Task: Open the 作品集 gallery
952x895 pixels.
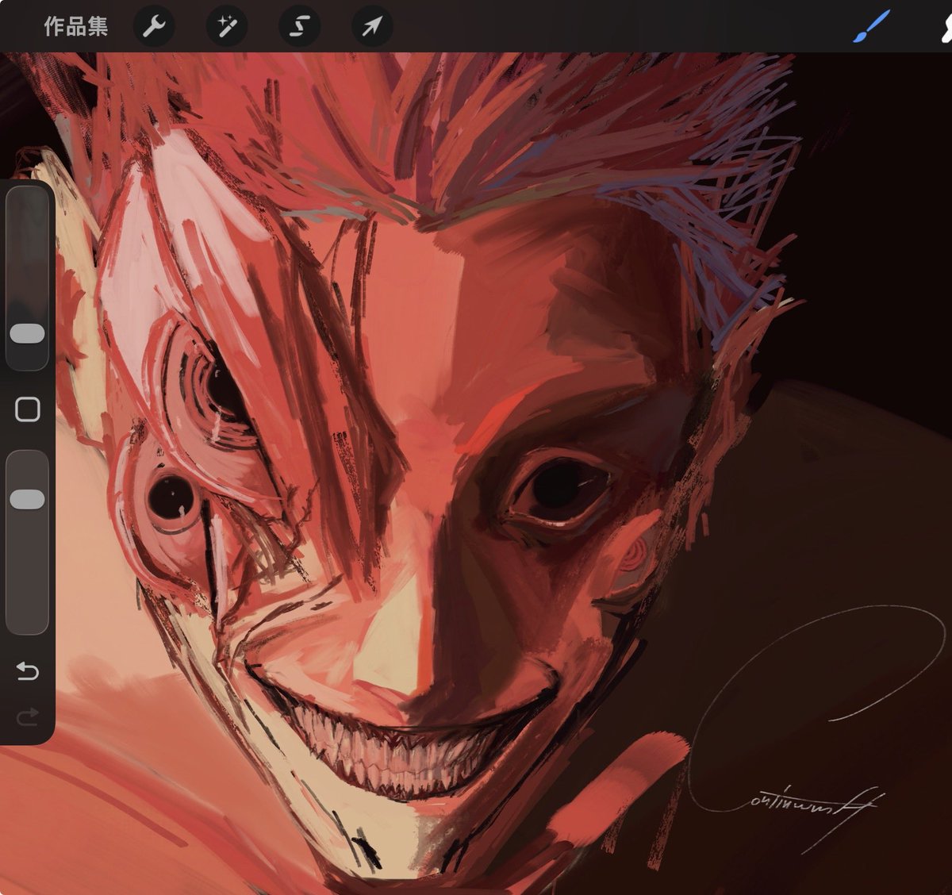Action: pos(75,26)
